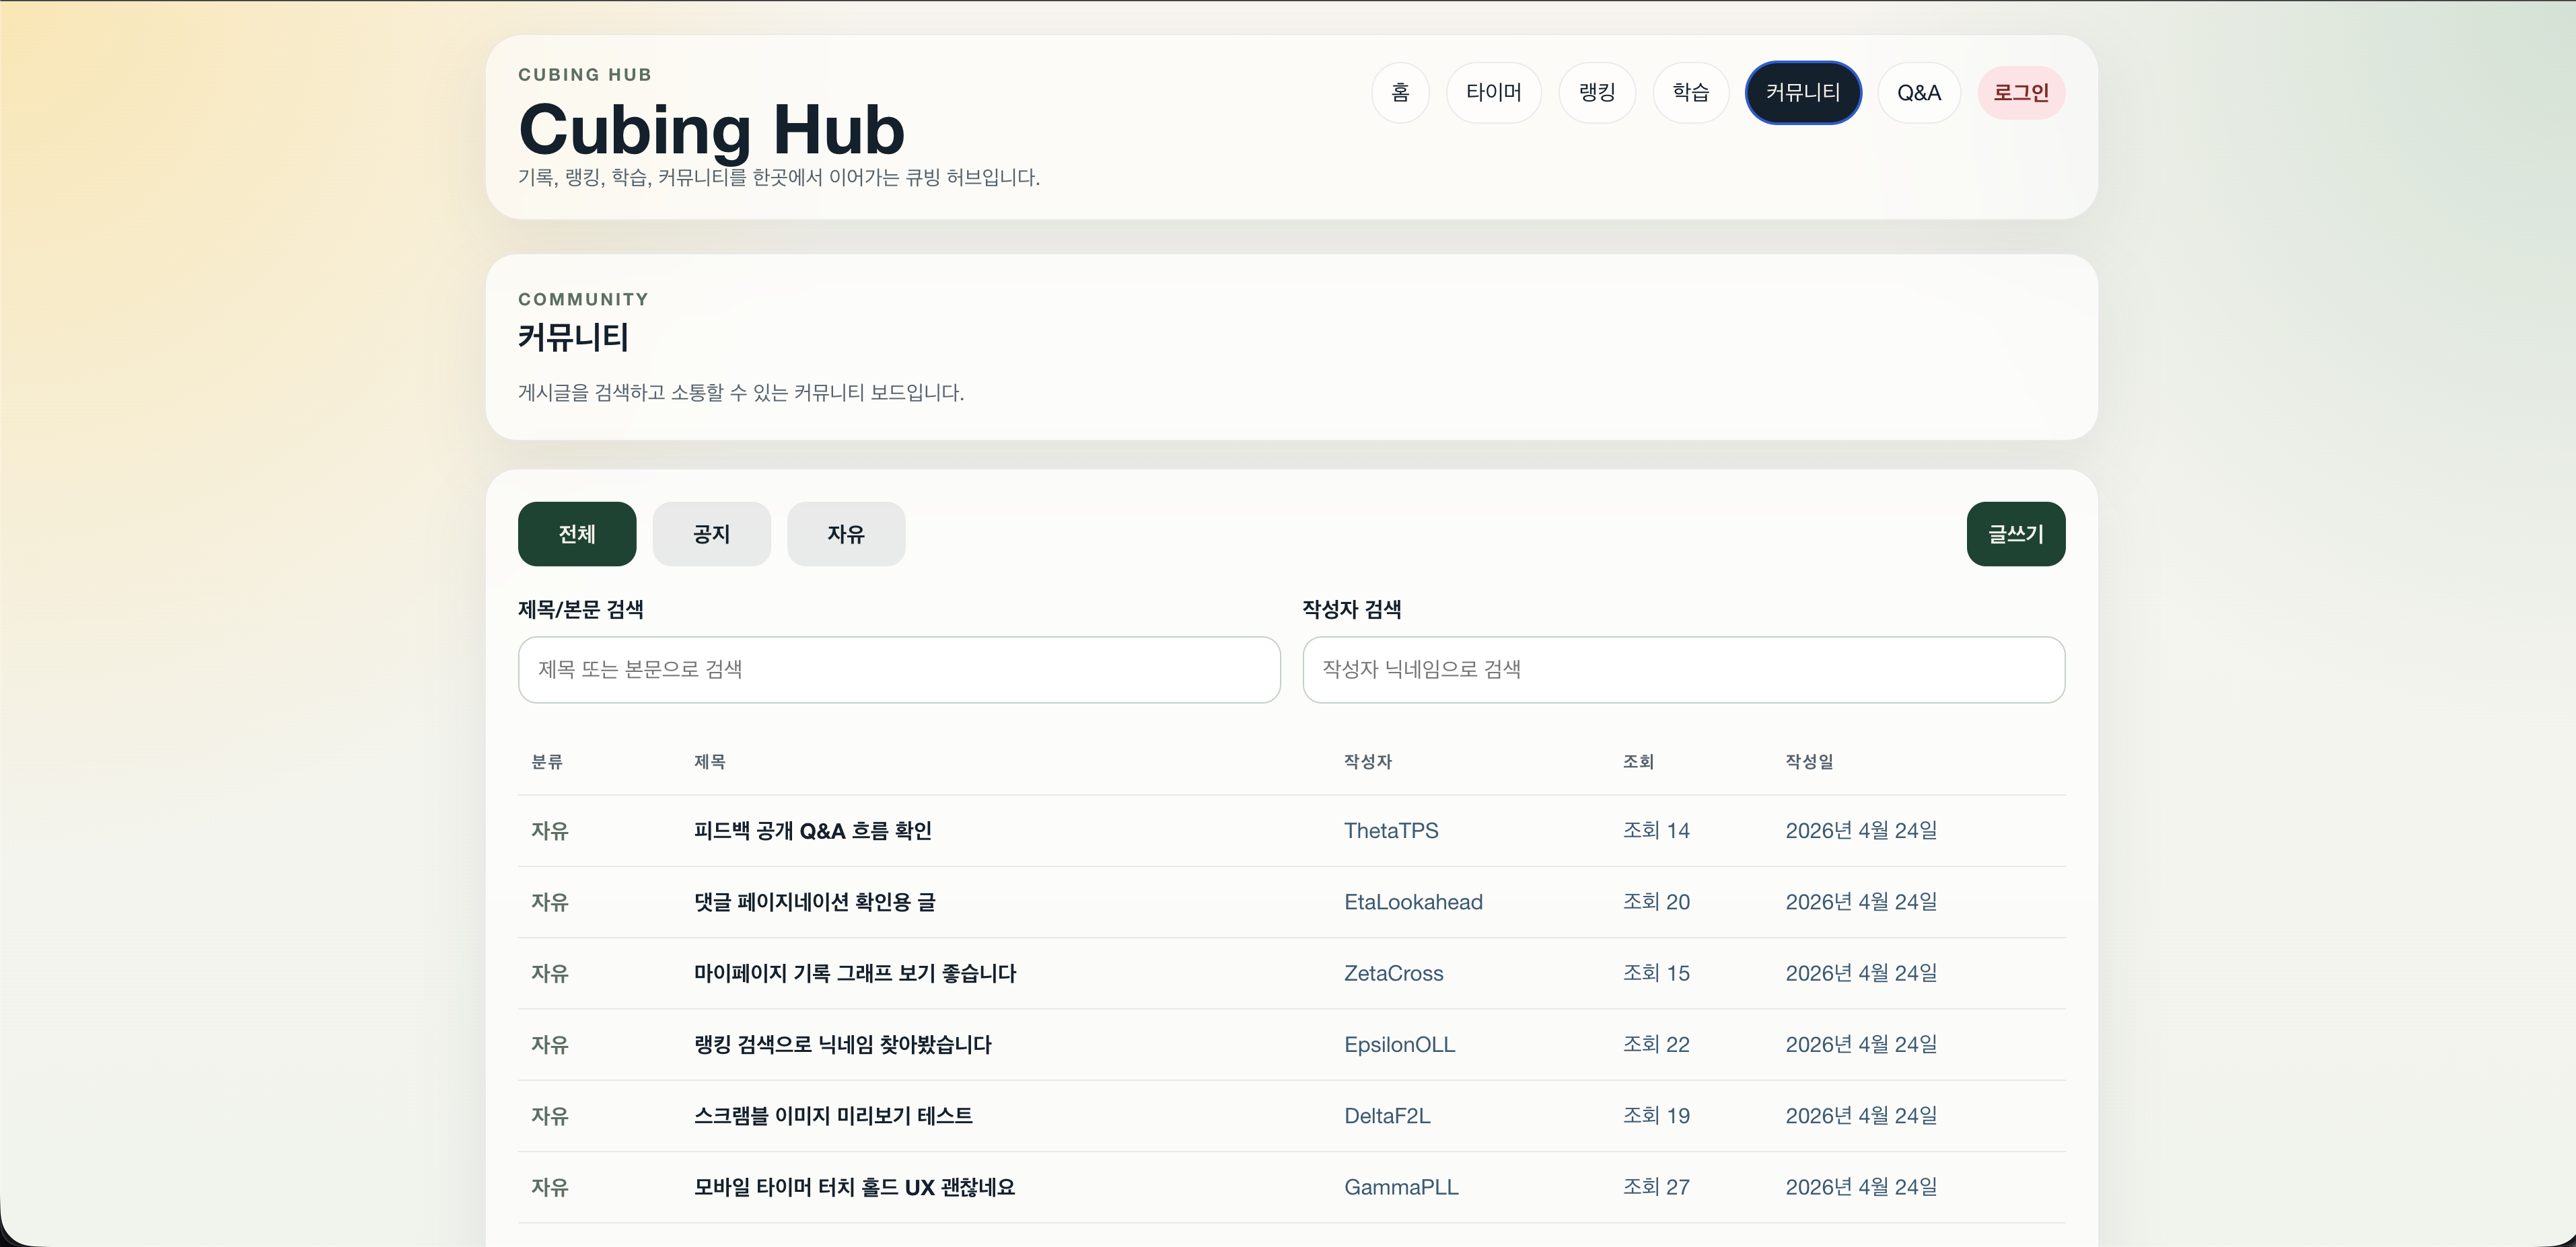The image size is (2576, 1247).
Task: Filter posts by 공지 category
Action: coord(711,533)
